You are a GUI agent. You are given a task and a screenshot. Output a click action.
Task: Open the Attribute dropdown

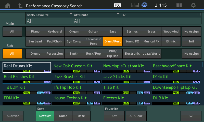pyautogui.click(x=96, y=18)
